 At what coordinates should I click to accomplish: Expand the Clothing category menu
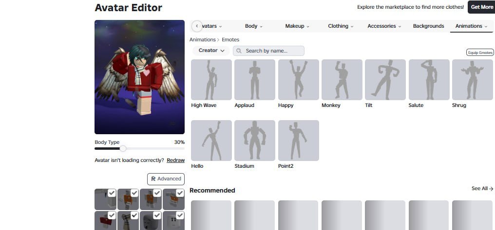click(x=340, y=26)
